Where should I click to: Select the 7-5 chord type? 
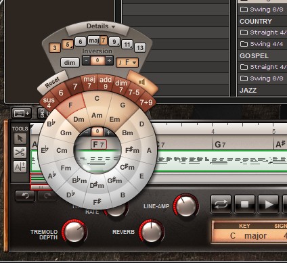click(x=134, y=92)
